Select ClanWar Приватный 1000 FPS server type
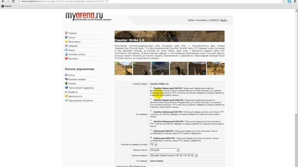The height and width of the screenshot is (167, 298). tap(151, 100)
